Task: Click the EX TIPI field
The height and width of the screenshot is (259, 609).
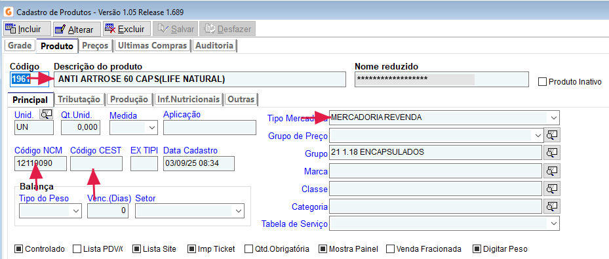Action: (x=144, y=163)
